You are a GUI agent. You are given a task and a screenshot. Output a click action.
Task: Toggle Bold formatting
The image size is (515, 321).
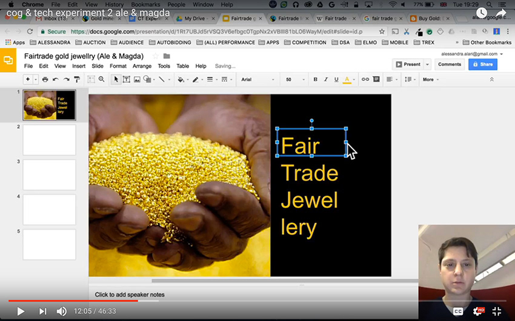click(315, 79)
